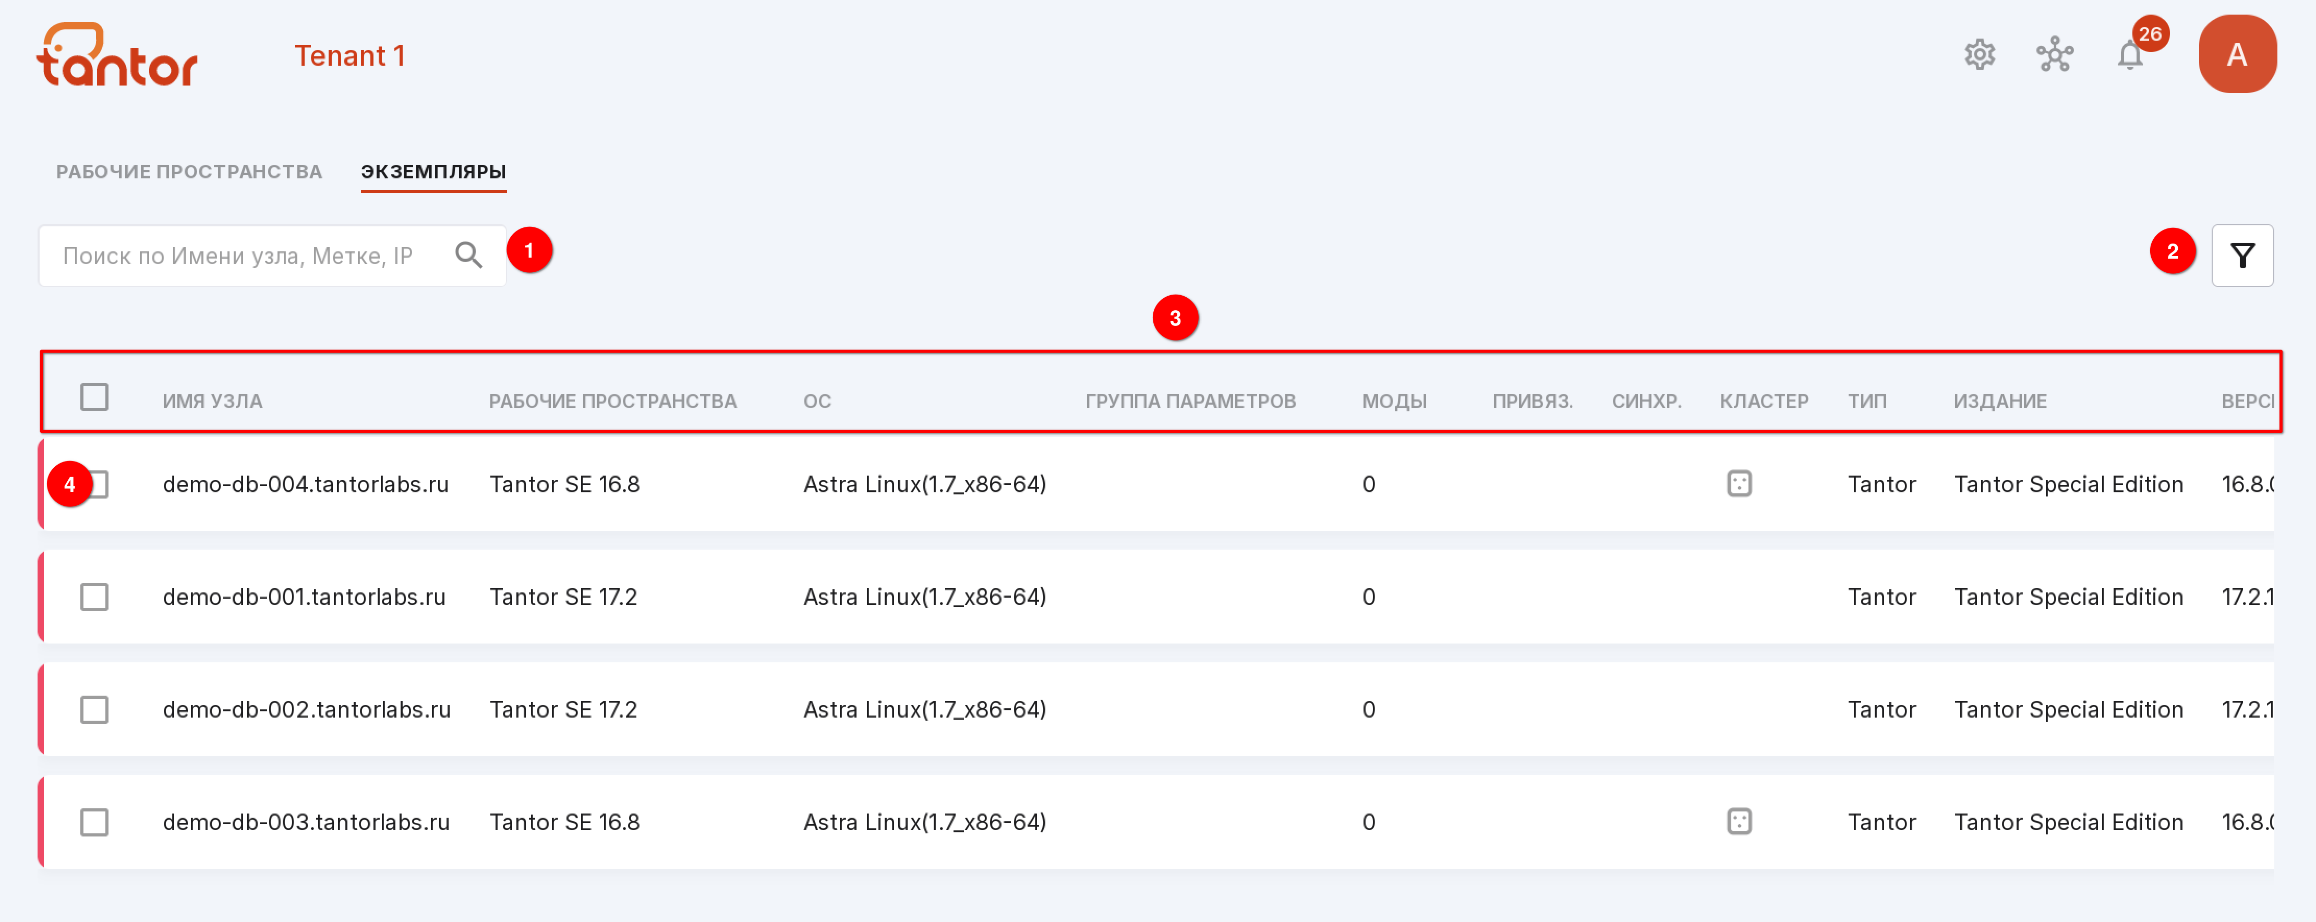Viewport: 2316px width, 922px height.
Task: Toggle the select-all checkbox in table header
Action: [x=94, y=396]
